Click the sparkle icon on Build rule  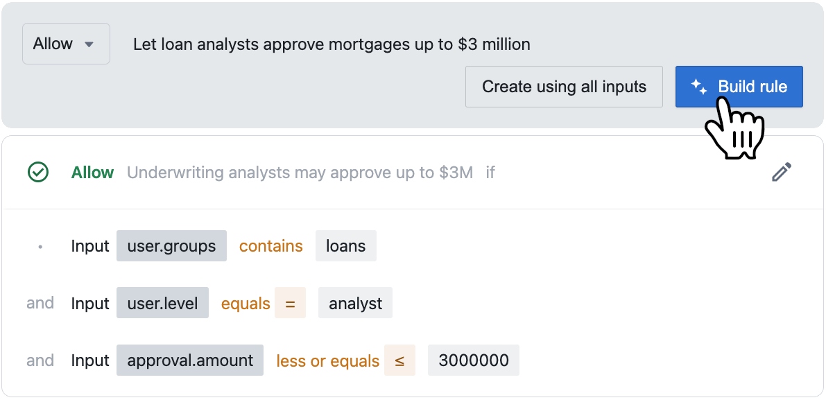[x=698, y=87]
